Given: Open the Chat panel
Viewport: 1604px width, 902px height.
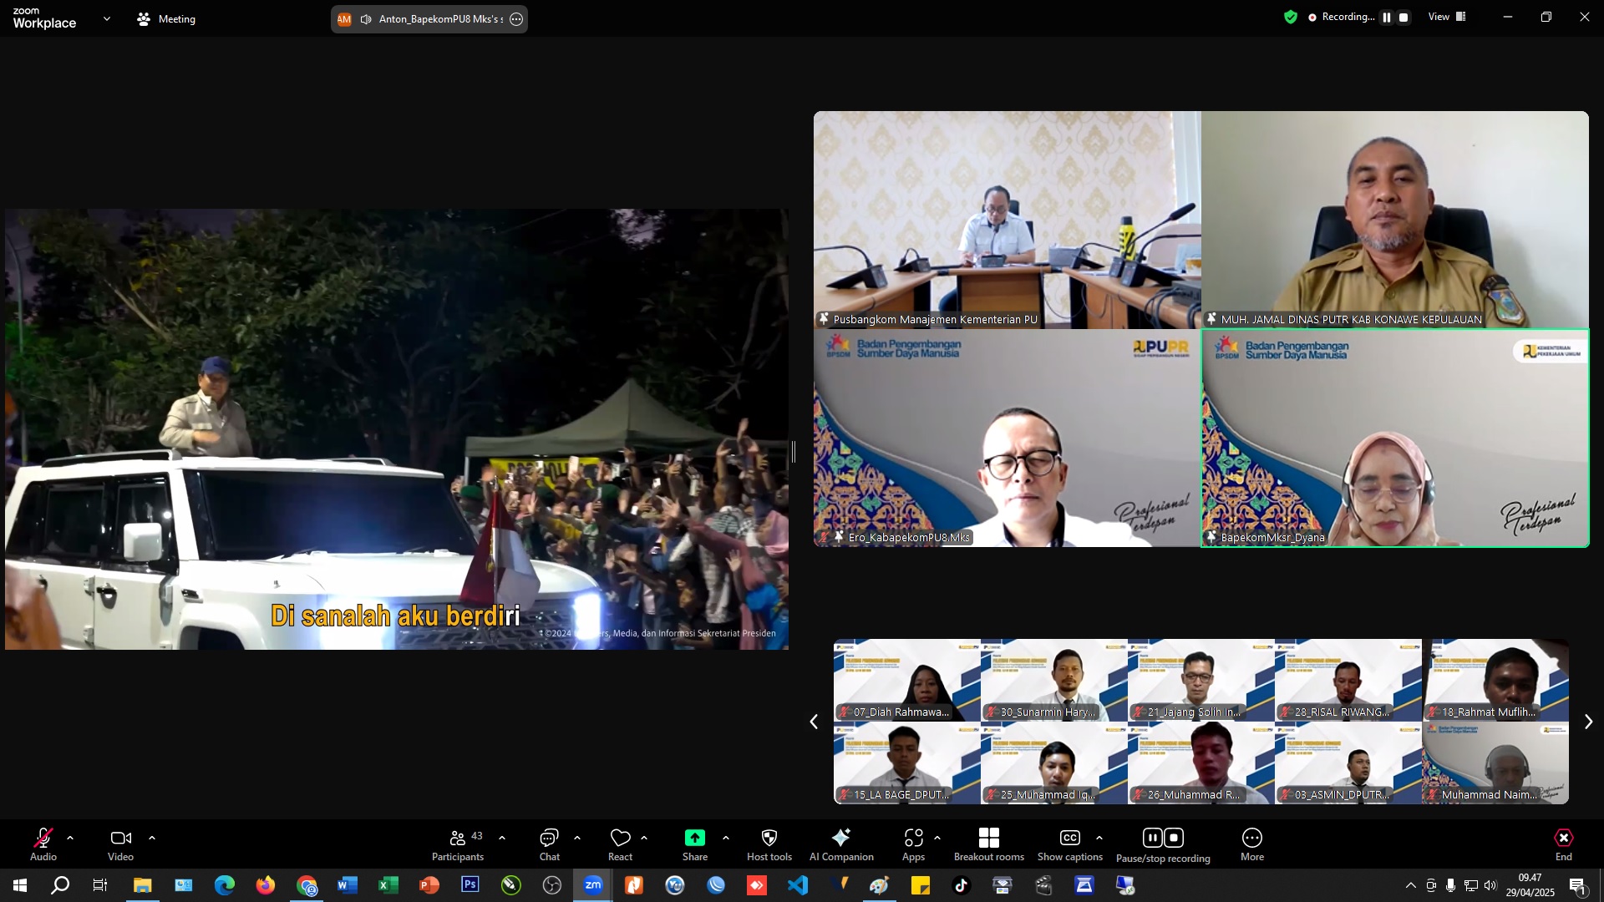Looking at the screenshot, I should coord(550,844).
